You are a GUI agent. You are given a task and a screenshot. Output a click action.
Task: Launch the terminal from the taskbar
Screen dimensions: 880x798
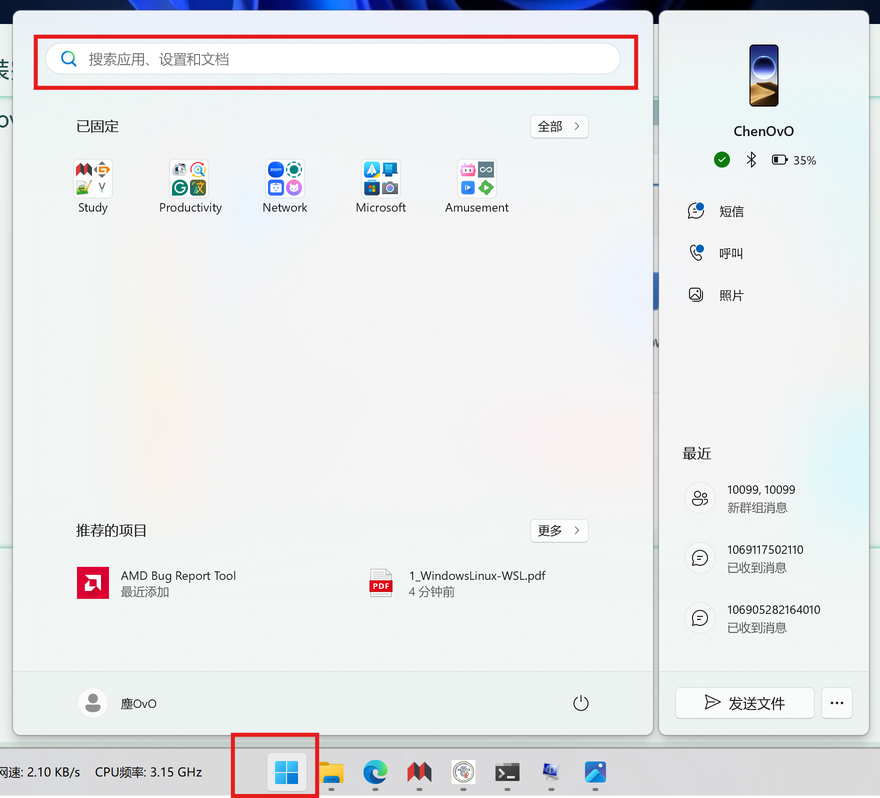(x=507, y=772)
